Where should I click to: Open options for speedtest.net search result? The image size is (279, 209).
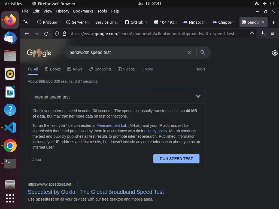78,184
